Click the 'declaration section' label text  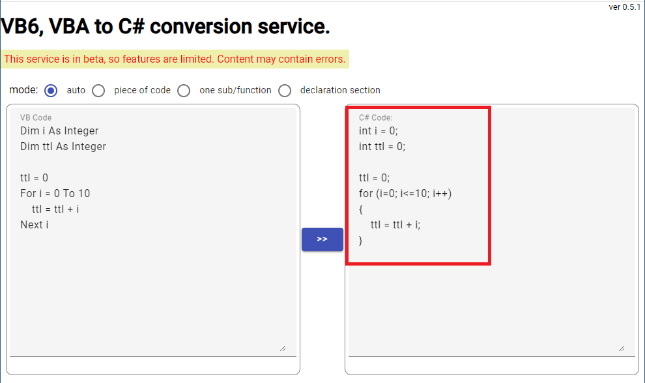(x=340, y=90)
